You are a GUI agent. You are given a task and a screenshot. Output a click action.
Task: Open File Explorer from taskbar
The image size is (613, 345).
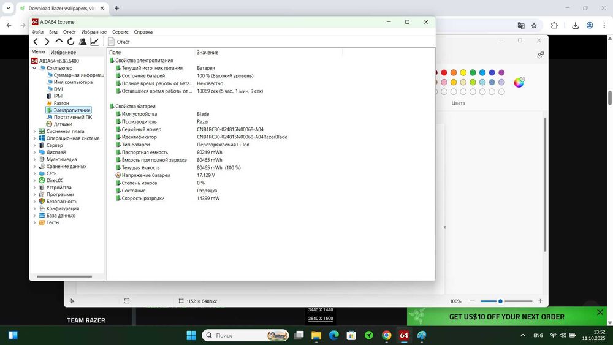(316, 335)
